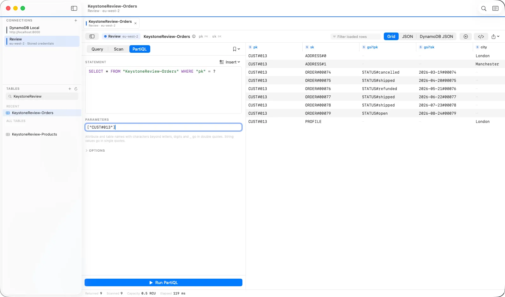The width and height of the screenshot is (505, 297).
Task: Switch results to DynamoDB JSON view
Action: pos(436,36)
